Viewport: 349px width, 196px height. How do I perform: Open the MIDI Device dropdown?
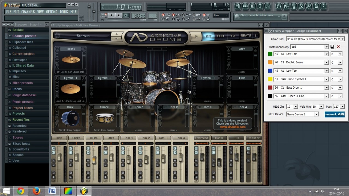316,114
